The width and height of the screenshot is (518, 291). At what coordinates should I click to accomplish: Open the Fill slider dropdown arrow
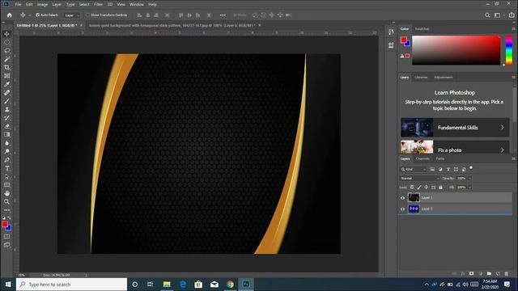point(469,188)
